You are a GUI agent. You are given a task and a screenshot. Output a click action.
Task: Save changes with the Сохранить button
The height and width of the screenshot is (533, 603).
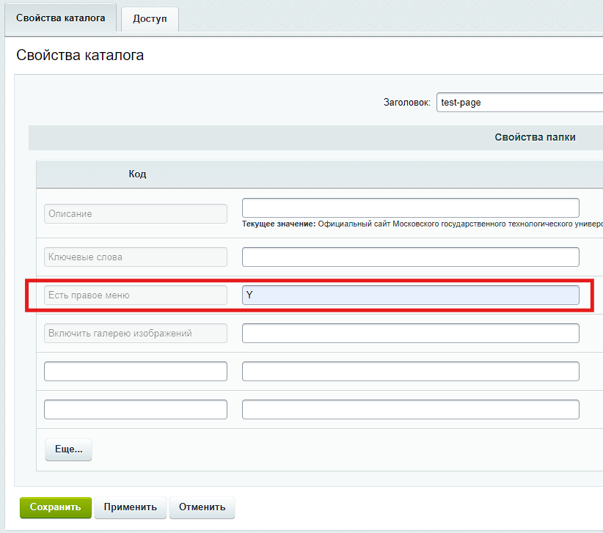pos(56,507)
